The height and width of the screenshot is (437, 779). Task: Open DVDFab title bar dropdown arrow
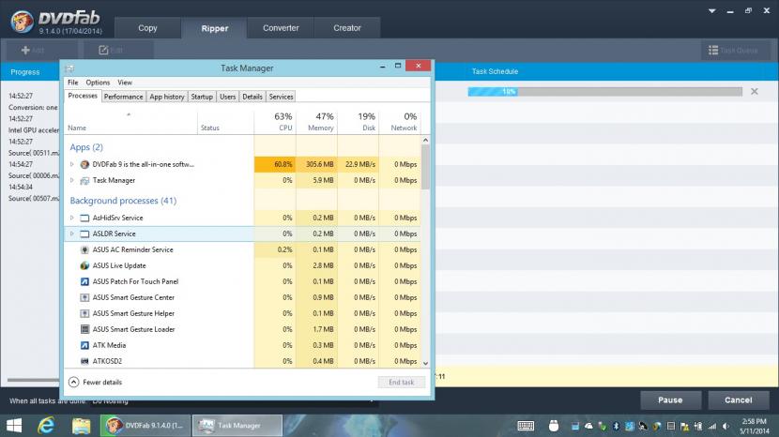pos(712,11)
